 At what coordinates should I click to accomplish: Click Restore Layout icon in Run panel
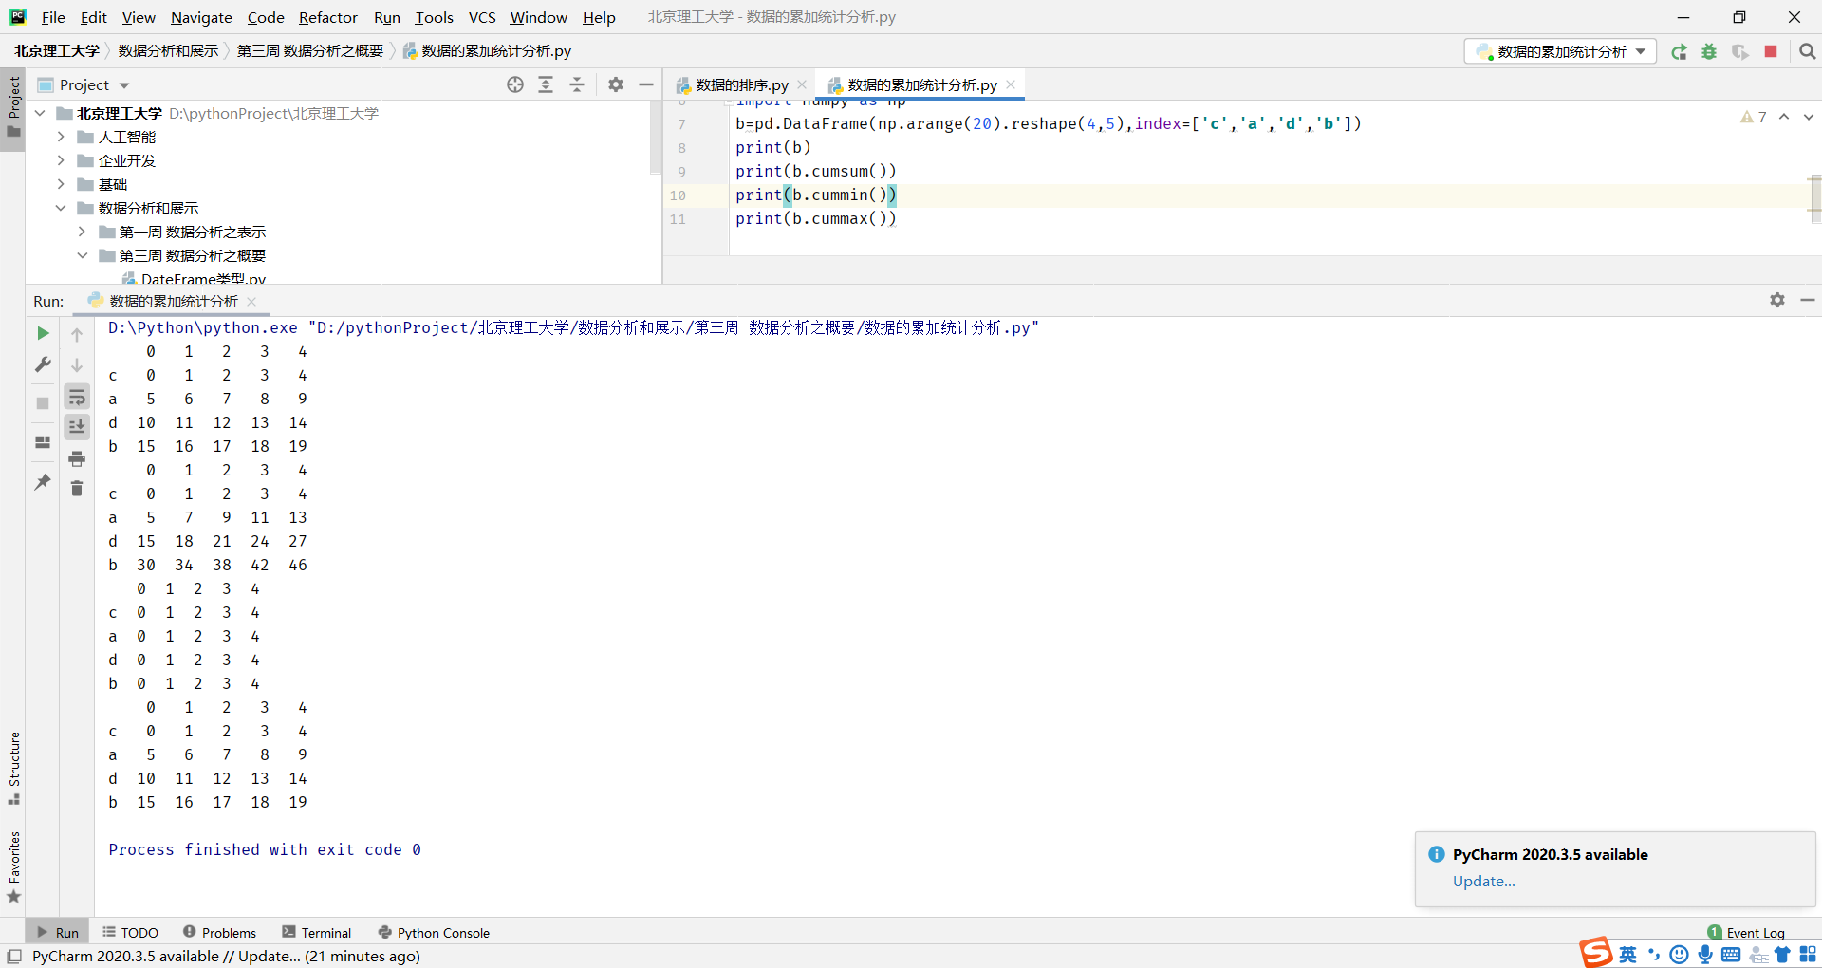(x=43, y=442)
